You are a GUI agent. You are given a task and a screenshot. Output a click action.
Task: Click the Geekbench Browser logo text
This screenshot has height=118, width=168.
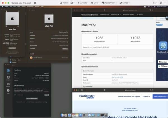click(90, 15)
